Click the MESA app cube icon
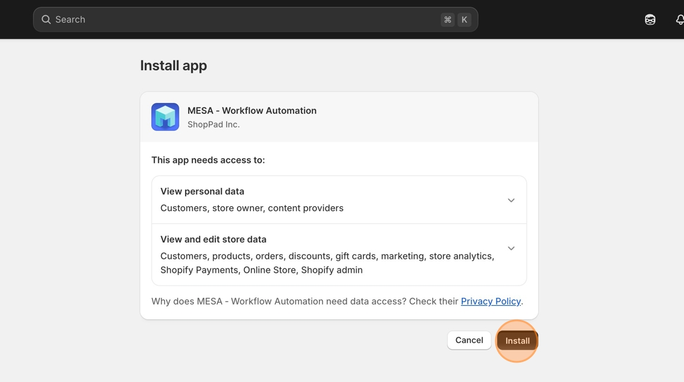 [x=165, y=117]
